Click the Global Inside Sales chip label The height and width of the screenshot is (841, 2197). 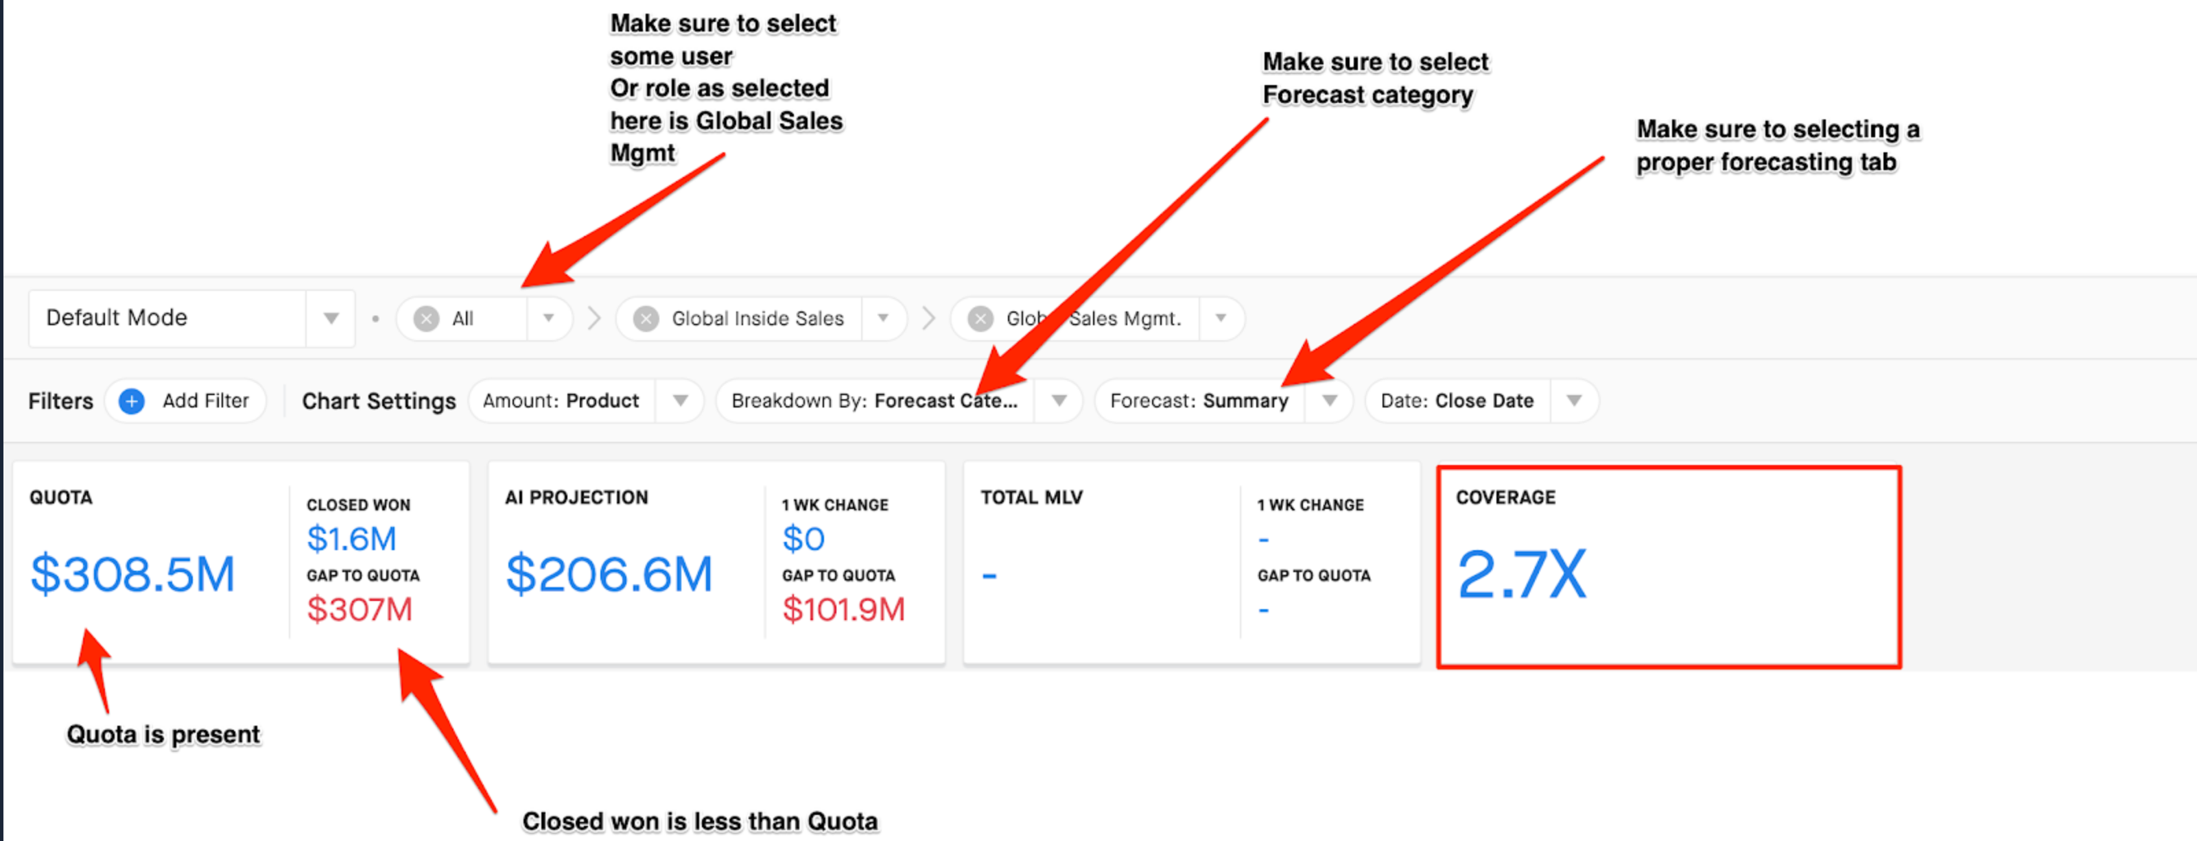757,319
